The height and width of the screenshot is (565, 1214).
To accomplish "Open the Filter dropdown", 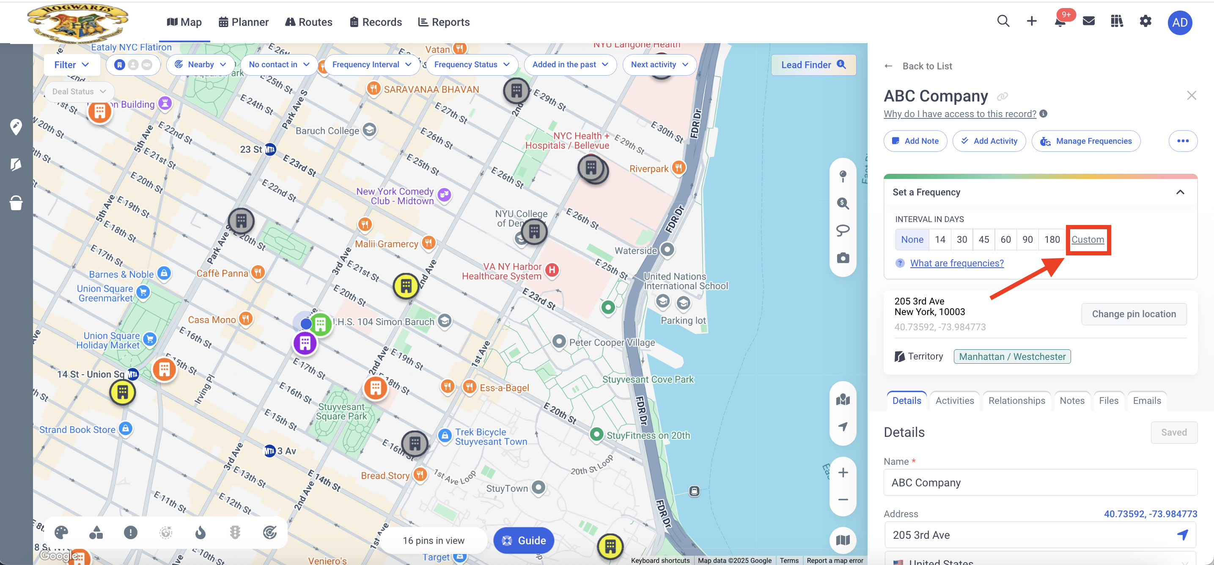I will click(71, 65).
